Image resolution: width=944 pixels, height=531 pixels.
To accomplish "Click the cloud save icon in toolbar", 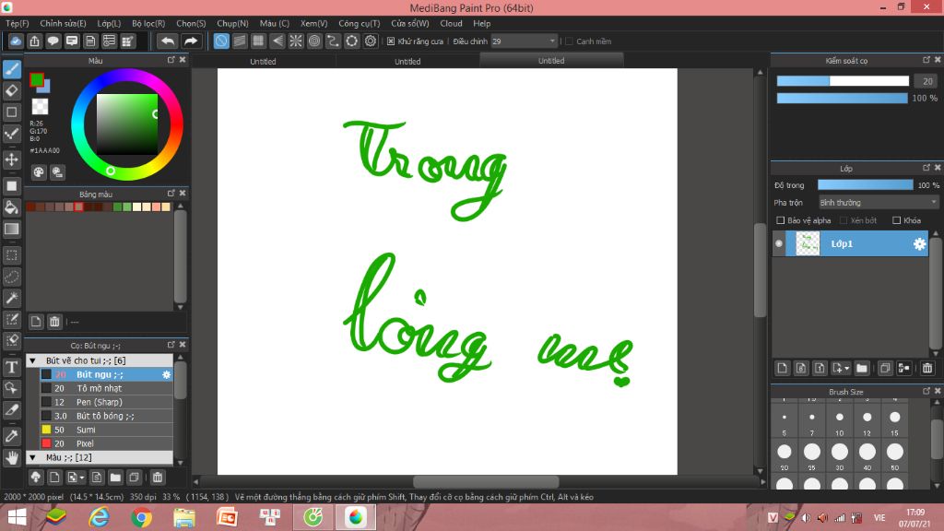I will [16, 41].
